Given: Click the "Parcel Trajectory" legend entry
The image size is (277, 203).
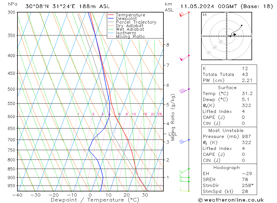Looking at the screenshot, I should [x=136, y=22].
